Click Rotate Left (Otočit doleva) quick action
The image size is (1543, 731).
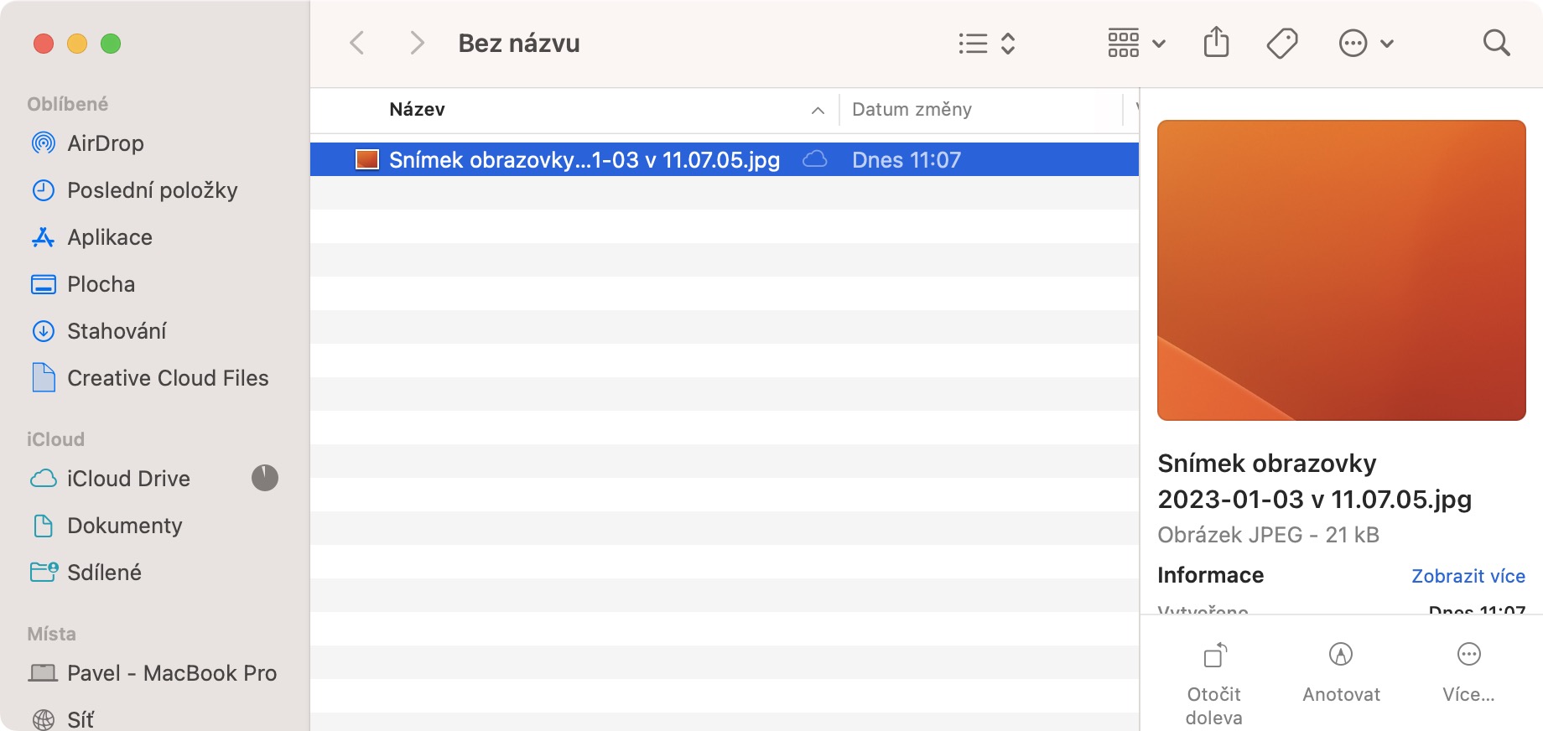pyautogui.click(x=1214, y=680)
